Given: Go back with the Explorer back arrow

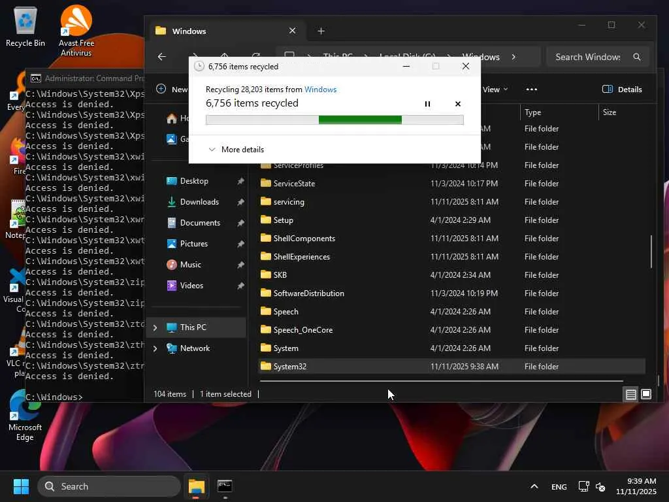Looking at the screenshot, I should click(x=162, y=56).
